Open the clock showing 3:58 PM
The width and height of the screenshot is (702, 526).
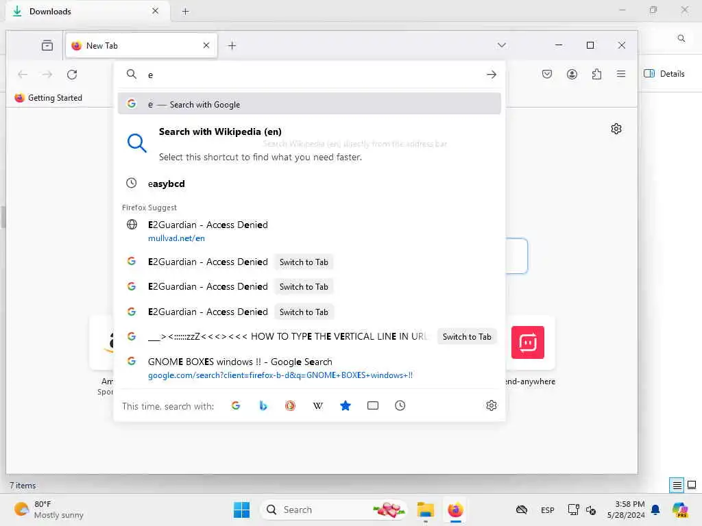coord(626,510)
